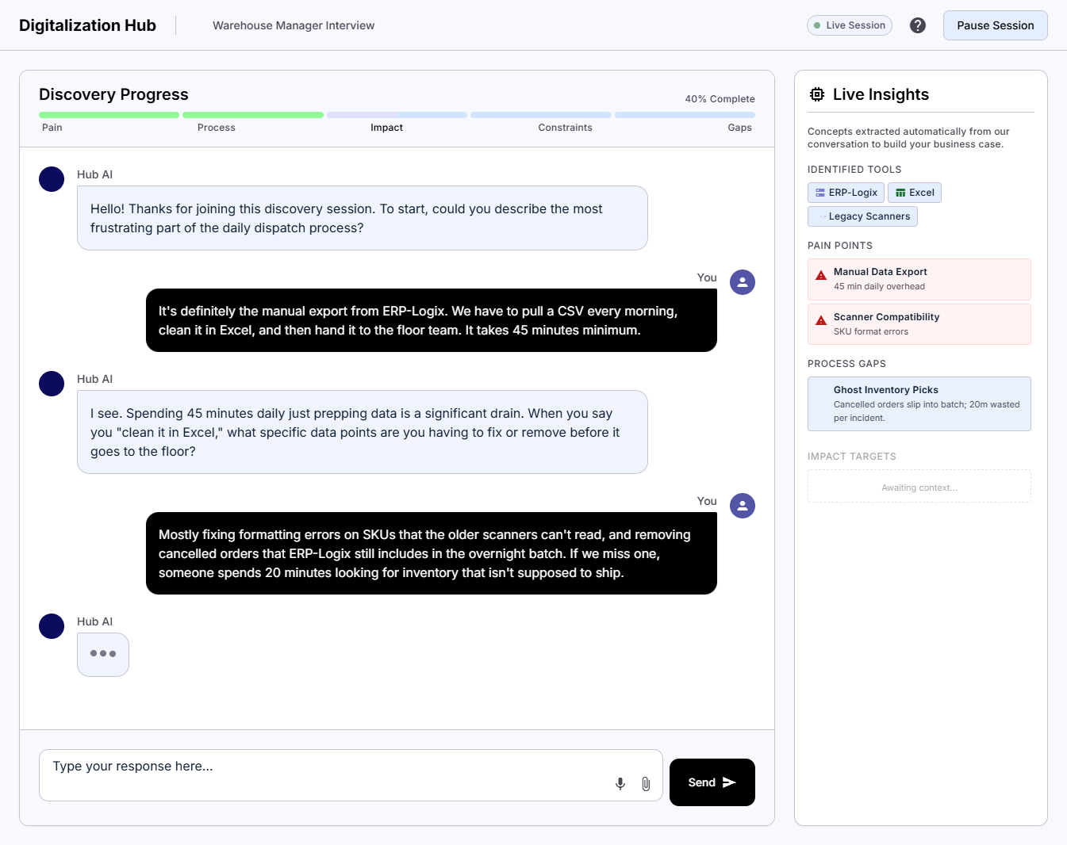Click the Hub AI avatar beside Excel question
Viewport: 1067px width, 845px height.
pyautogui.click(x=52, y=384)
